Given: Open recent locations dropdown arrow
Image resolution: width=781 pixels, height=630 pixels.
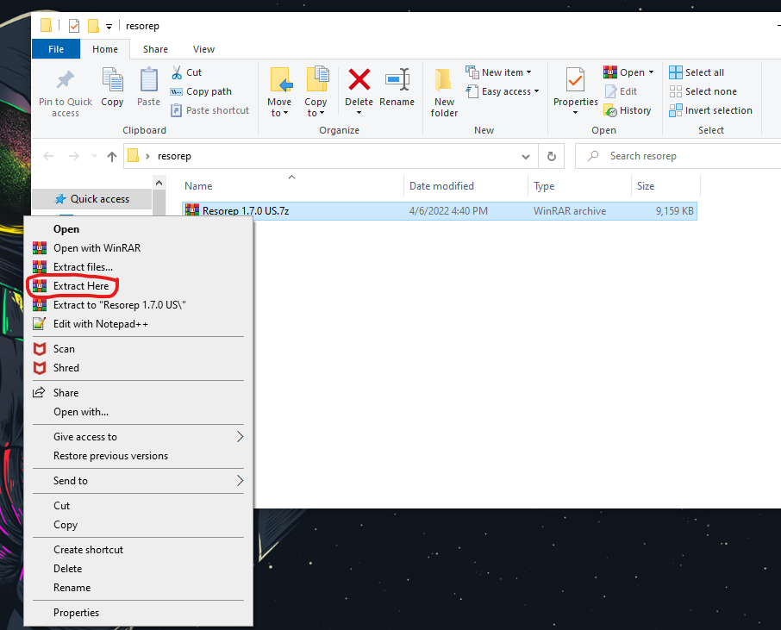Looking at the screenshot, I should pos(94,156).
